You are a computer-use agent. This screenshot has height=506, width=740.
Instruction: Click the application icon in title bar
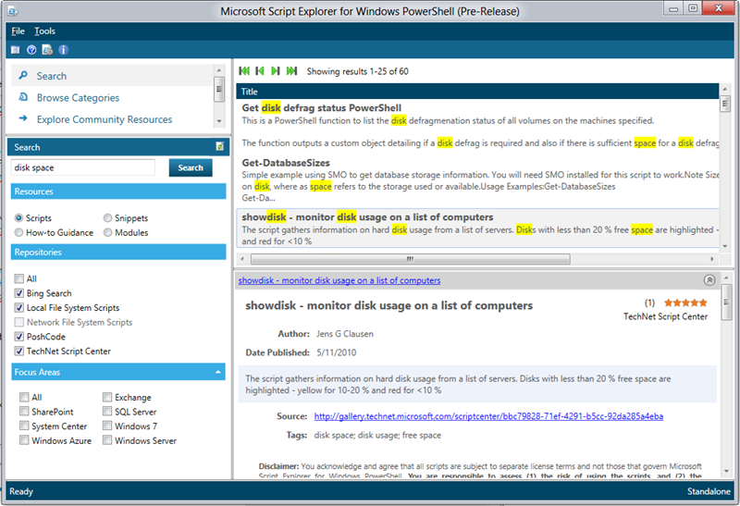tap(13, 10)
